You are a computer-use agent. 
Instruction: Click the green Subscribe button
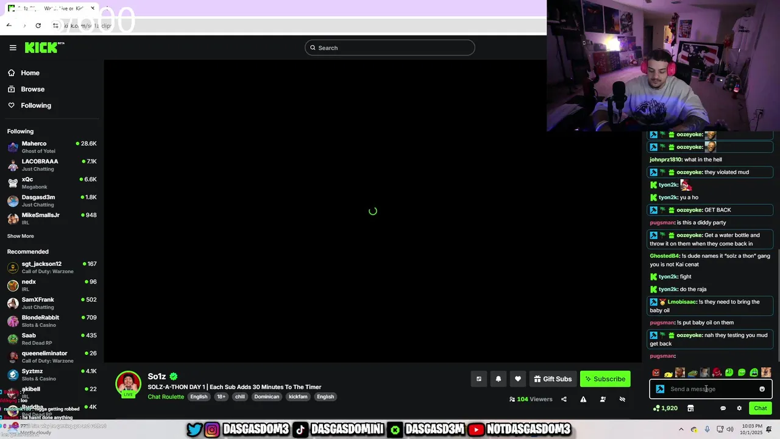605,379
